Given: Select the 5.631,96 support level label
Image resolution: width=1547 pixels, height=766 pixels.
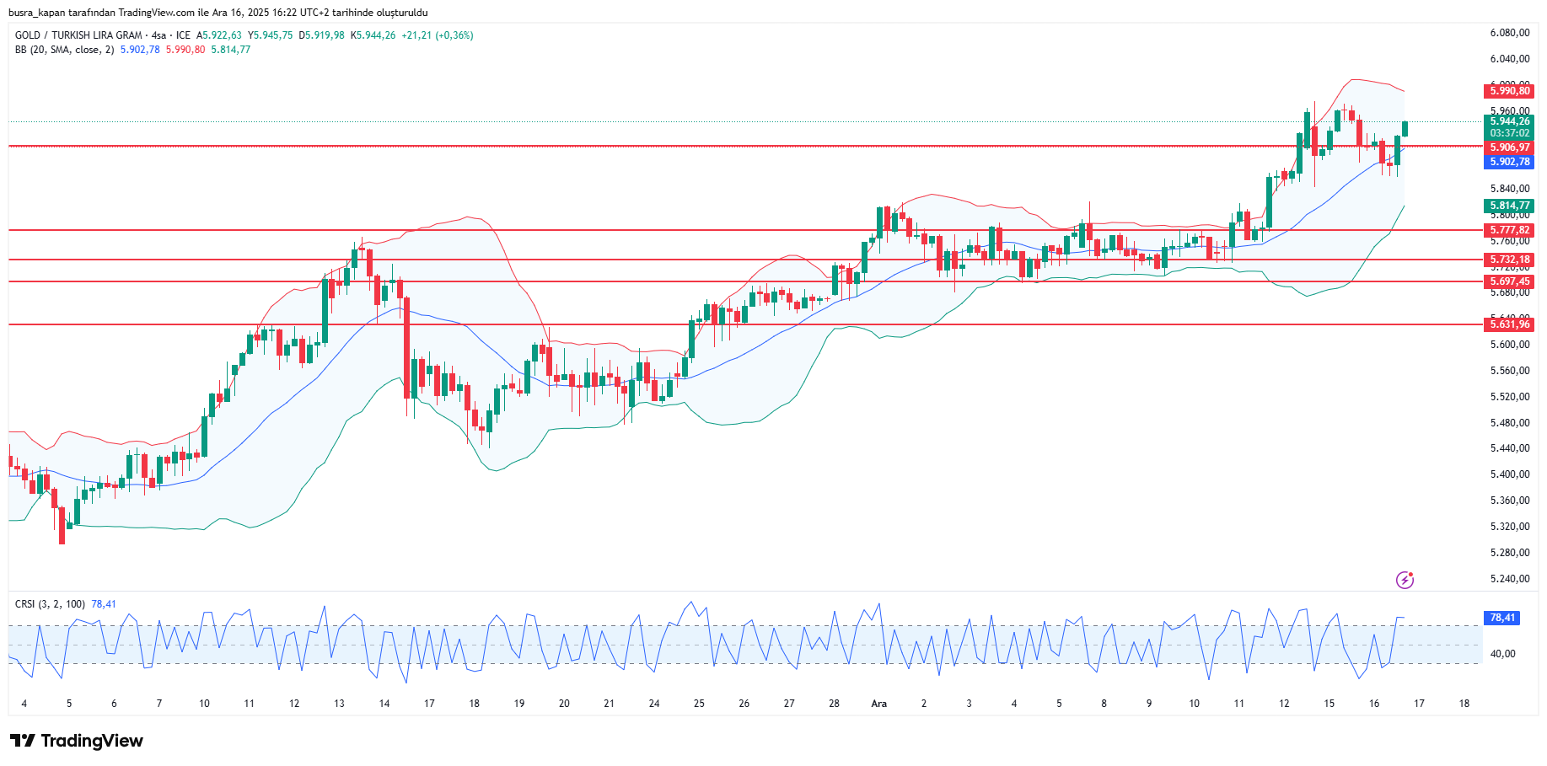Looking at the screenshot, I should [x=1508, y=324].
